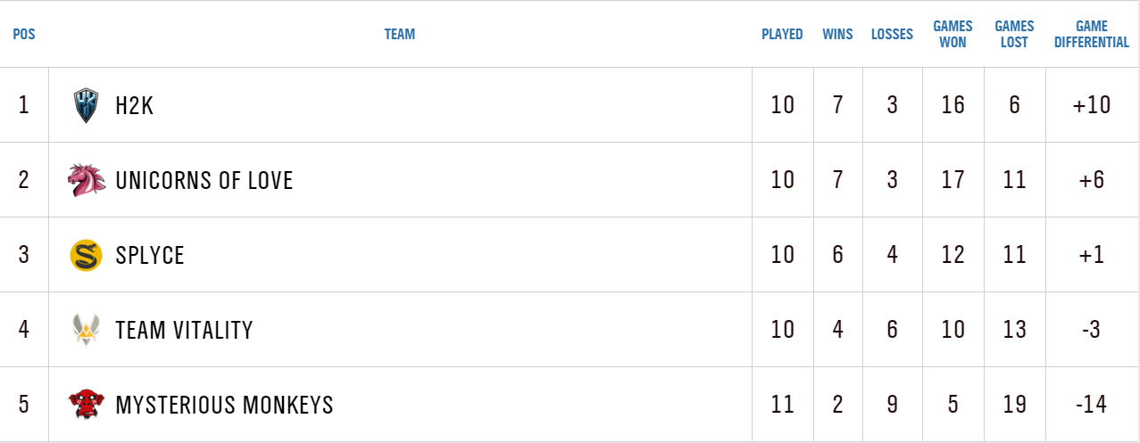1140x443 pixels.
Task: Click the Unicorns of Love pink horse logo
Action: point(87,180)
